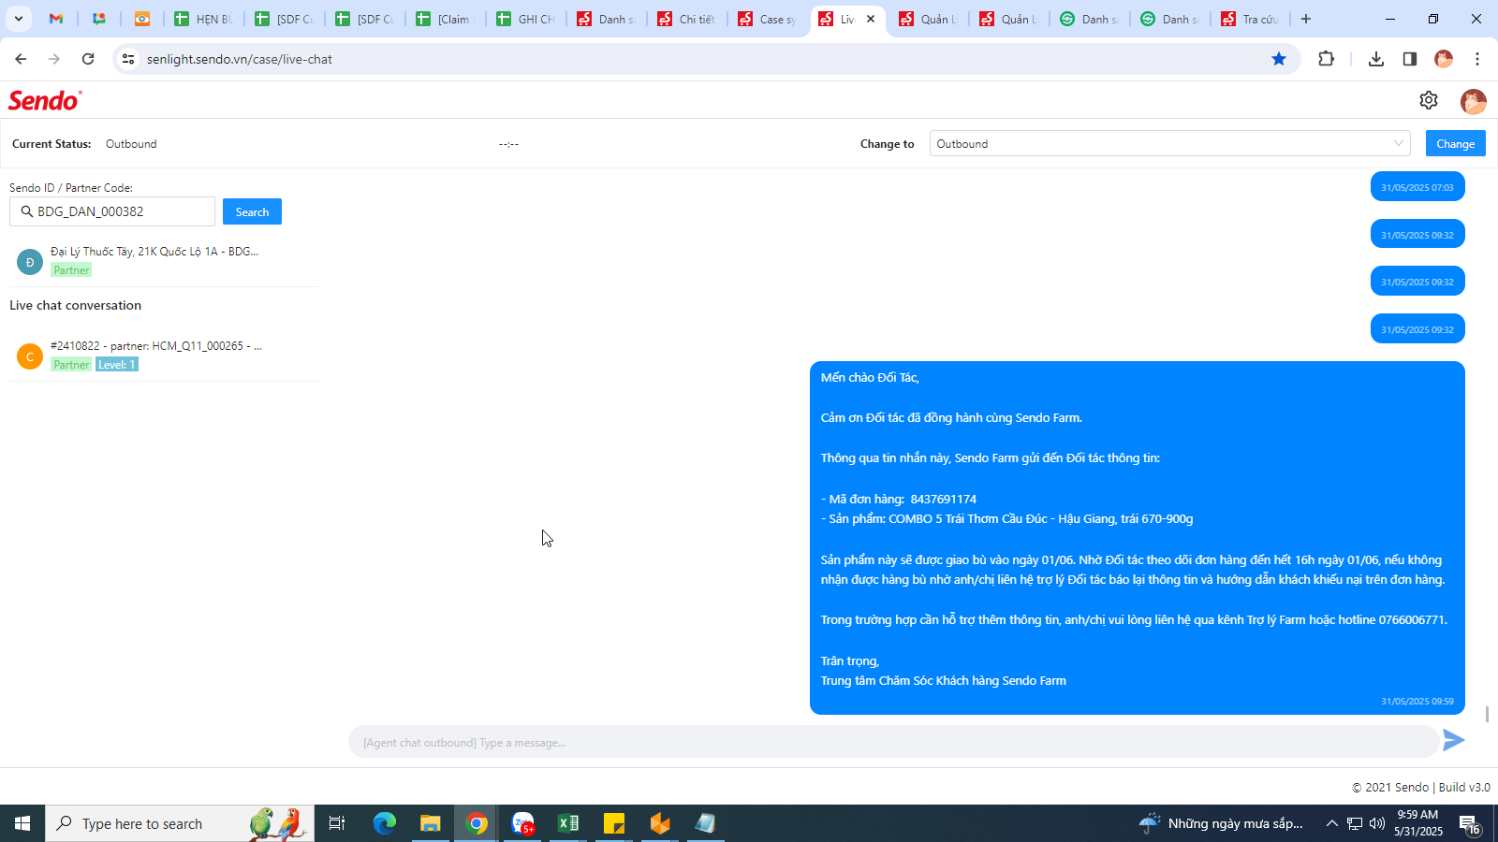The width and height of the screenshot is (1498, 842).
Task: Click the Current Status Outbound value
Action: click(131, 144)
